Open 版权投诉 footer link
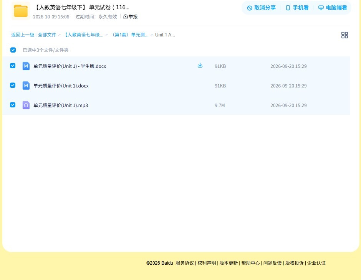Image resolution: width=361 pixels, height=280 pixels. [295, 263]
